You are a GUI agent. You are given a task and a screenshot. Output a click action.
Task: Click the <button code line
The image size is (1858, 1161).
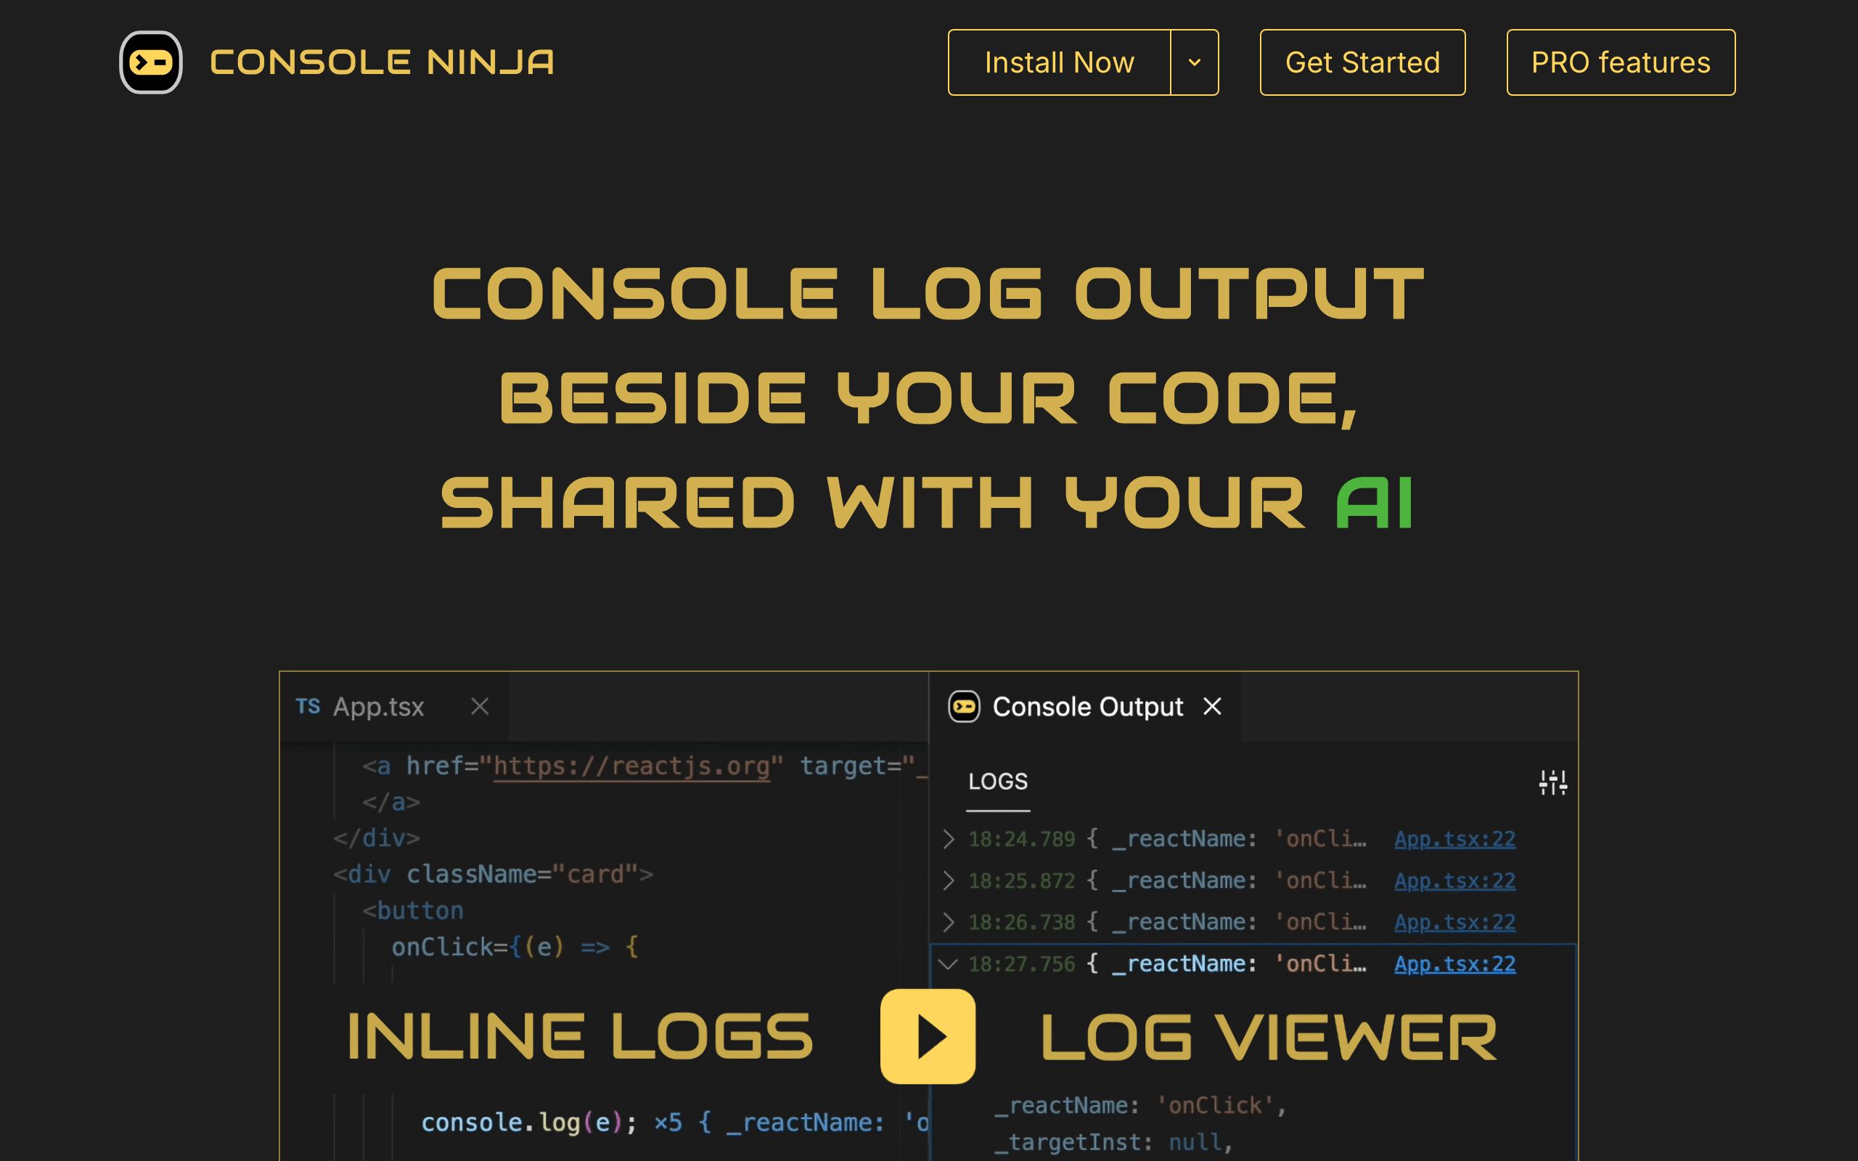coord(413,911)
